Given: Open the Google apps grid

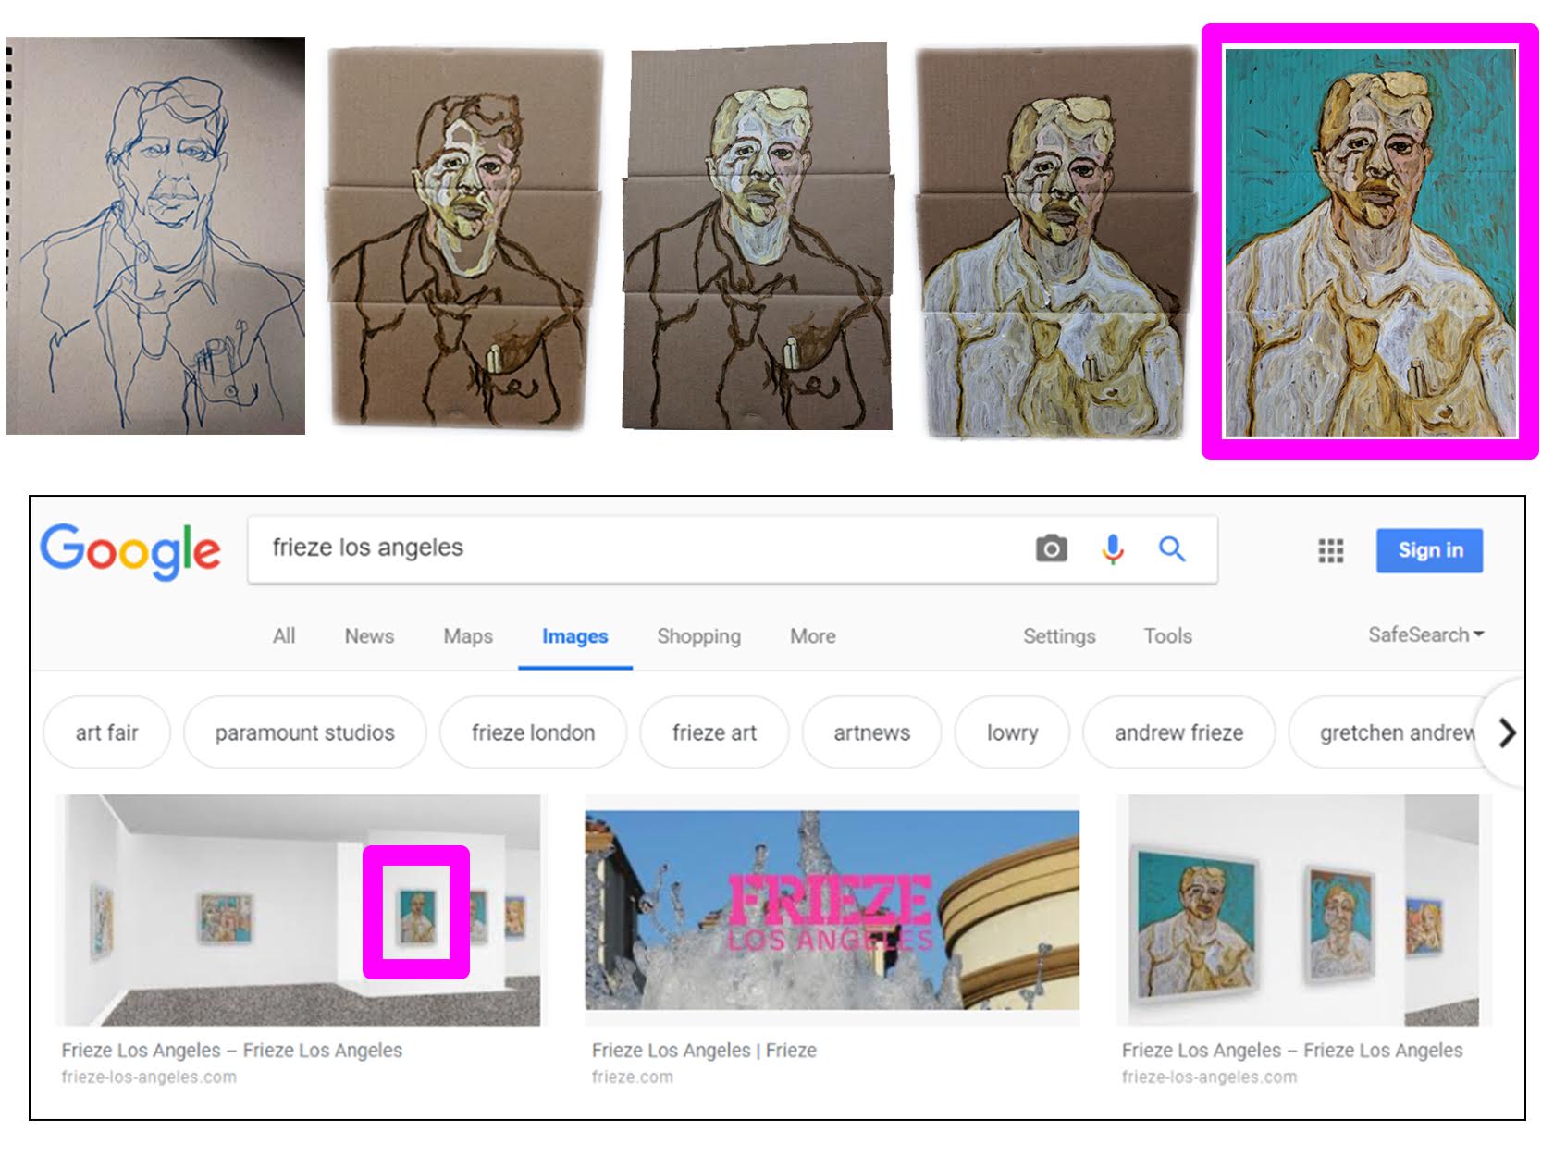Looking at the screenshot, I should tap(1330, 550).
